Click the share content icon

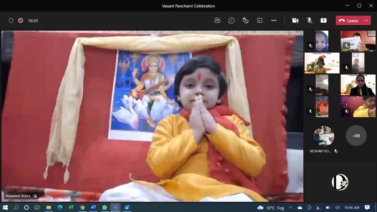tap(323, 20)
